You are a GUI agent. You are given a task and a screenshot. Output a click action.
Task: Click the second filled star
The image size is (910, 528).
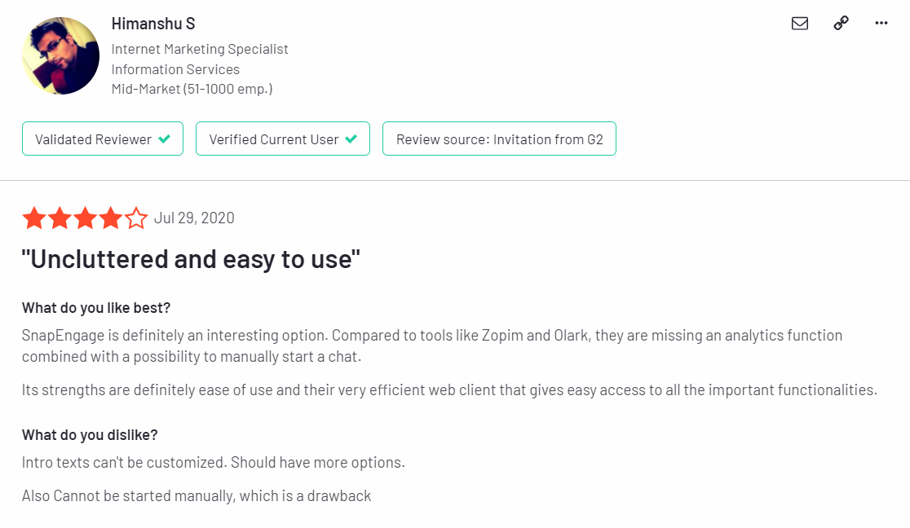click(60, 218)
